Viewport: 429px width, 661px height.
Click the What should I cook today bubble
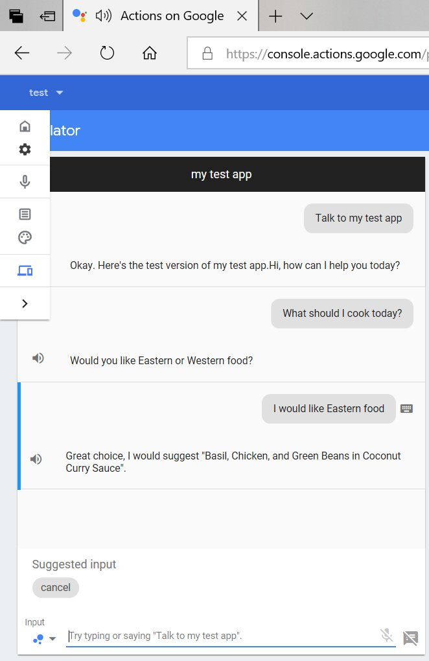coord(342,314)
